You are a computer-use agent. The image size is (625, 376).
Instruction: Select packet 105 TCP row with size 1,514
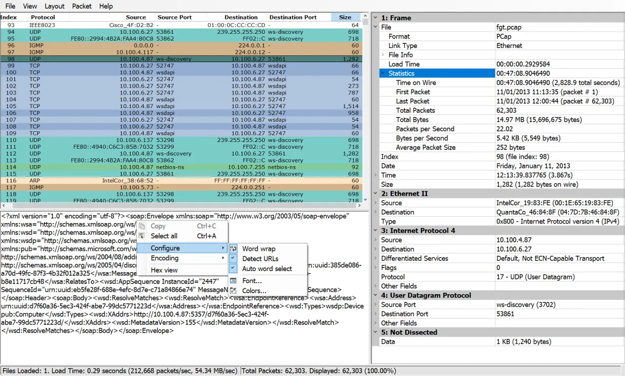(181, 106)
